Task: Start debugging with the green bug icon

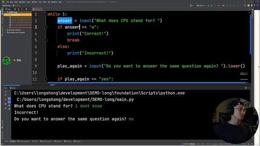Action: 212,6
